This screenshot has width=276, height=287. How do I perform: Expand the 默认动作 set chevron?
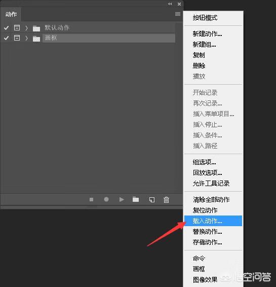(26, 28)
